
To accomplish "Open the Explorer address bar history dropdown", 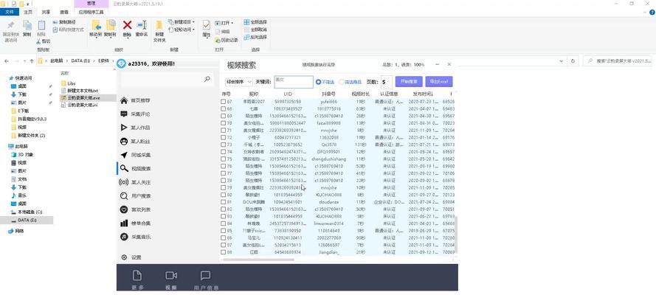I will point(561,61).
